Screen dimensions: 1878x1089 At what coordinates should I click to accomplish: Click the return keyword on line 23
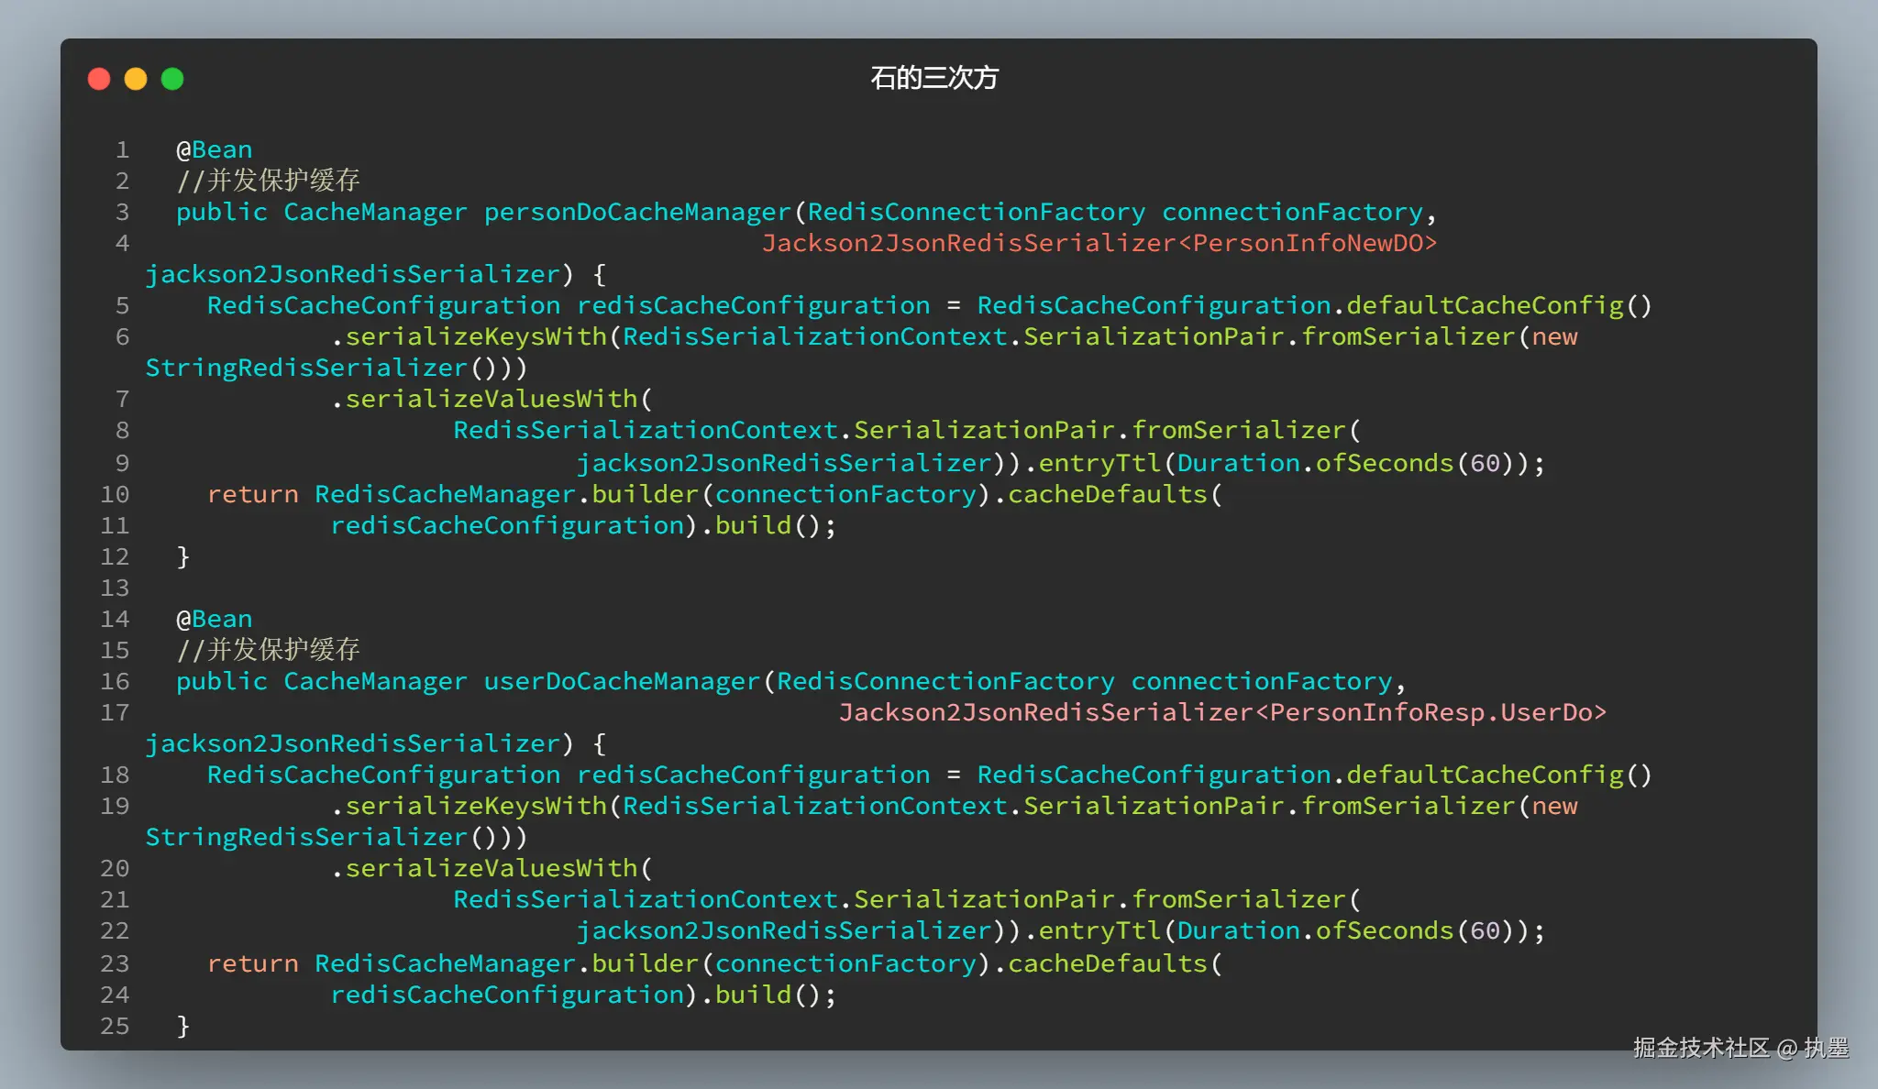[x=252, y=963]
